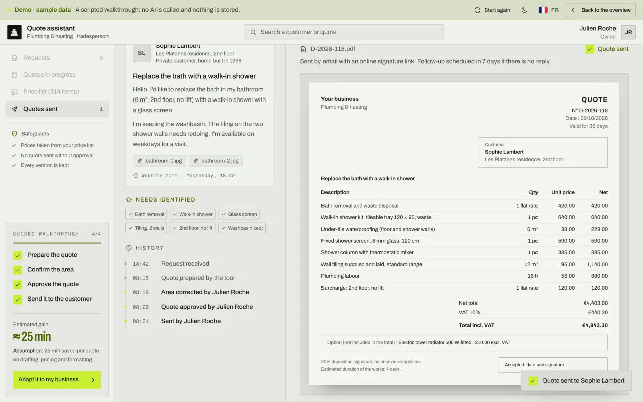Click the SL customer avatar
Image resolution: width=643 pixels, height=402 pixels.
click(142, 53)
